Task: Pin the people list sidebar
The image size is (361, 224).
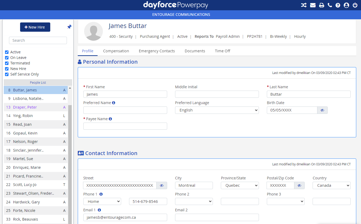Action: coord(69,27)
